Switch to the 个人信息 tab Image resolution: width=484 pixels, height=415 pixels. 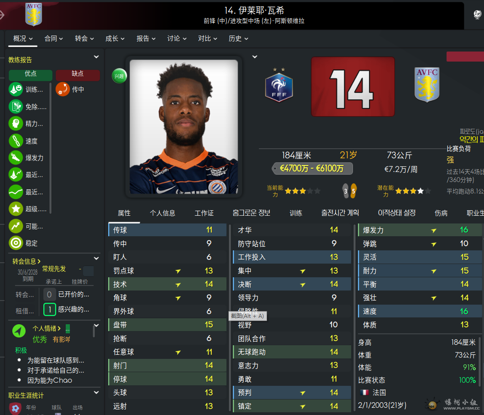pos(163,213)
